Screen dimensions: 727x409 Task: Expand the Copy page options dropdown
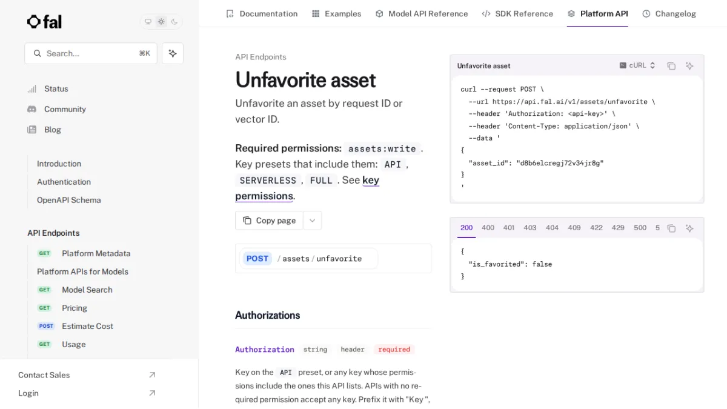click(x=312, y=221)
